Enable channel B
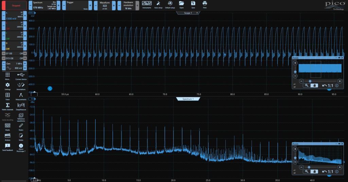This screenshot has height=182, width=348. [14, 26]
